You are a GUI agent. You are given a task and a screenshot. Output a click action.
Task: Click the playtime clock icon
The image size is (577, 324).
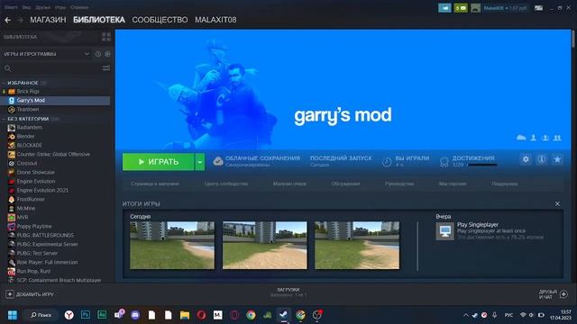tap(387, 162)
